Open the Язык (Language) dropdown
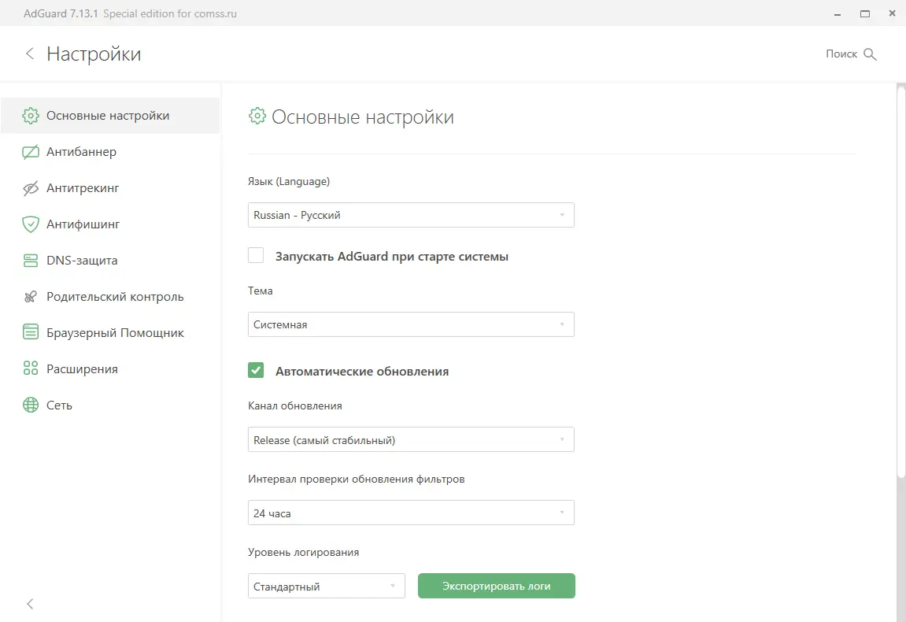Image resolution: width=906 pixels, height=622 pixels. (x=411, y=214)
